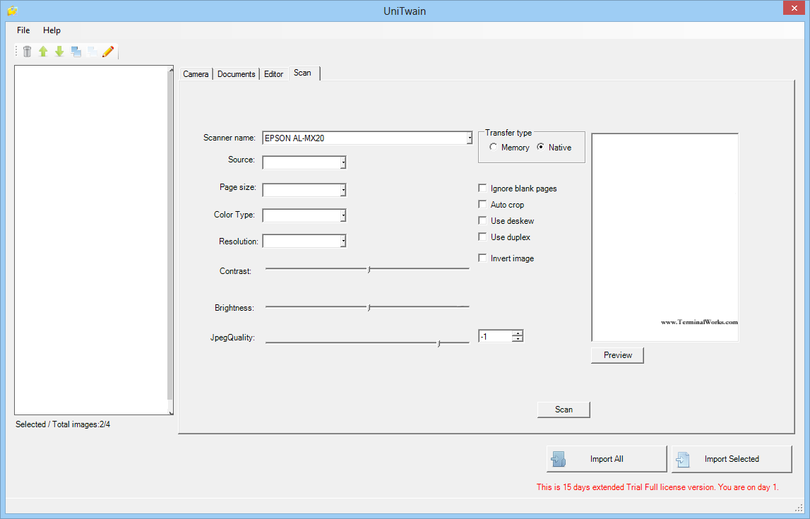Toggle Invert image checkbox
This screenshot has height=519, width=810.
point(482,258)
